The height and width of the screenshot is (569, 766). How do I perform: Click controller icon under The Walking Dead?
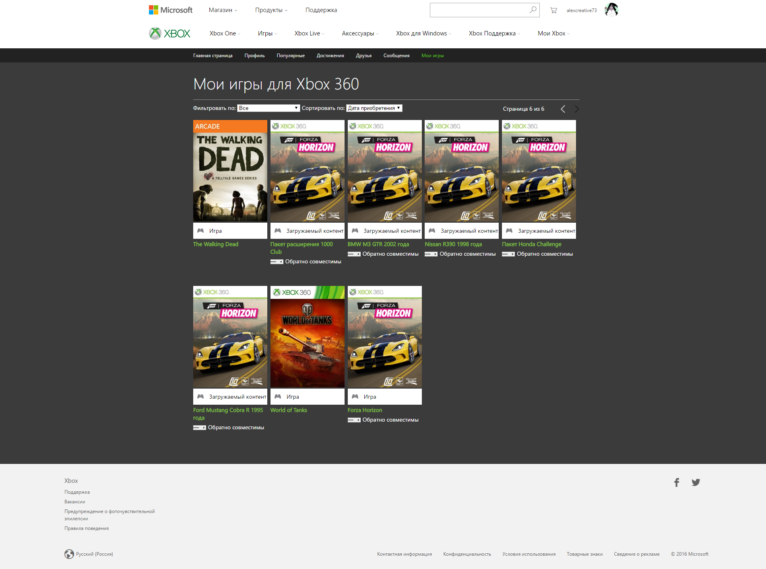[200, 231]
